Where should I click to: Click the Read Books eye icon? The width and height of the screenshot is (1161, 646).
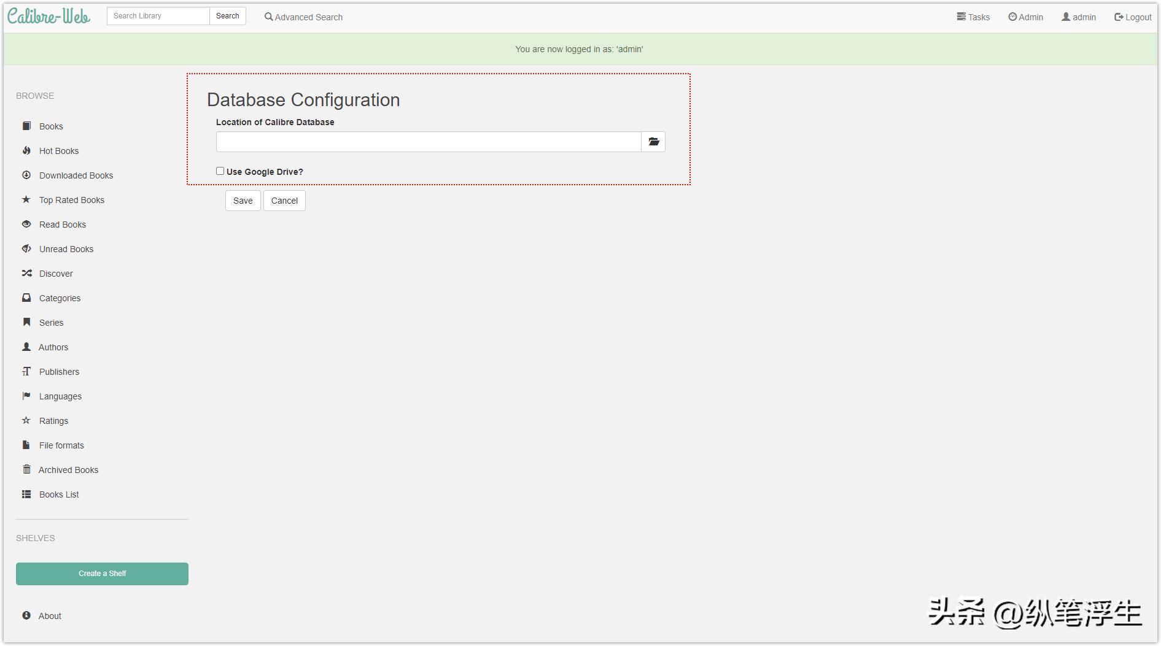tap(26, 224)
